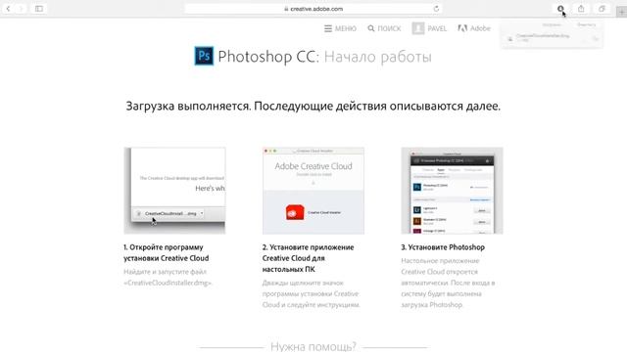Reveal downloaded file with magnifier icon
The height and width of the screenshot is (352, 627).
point(596,39)
